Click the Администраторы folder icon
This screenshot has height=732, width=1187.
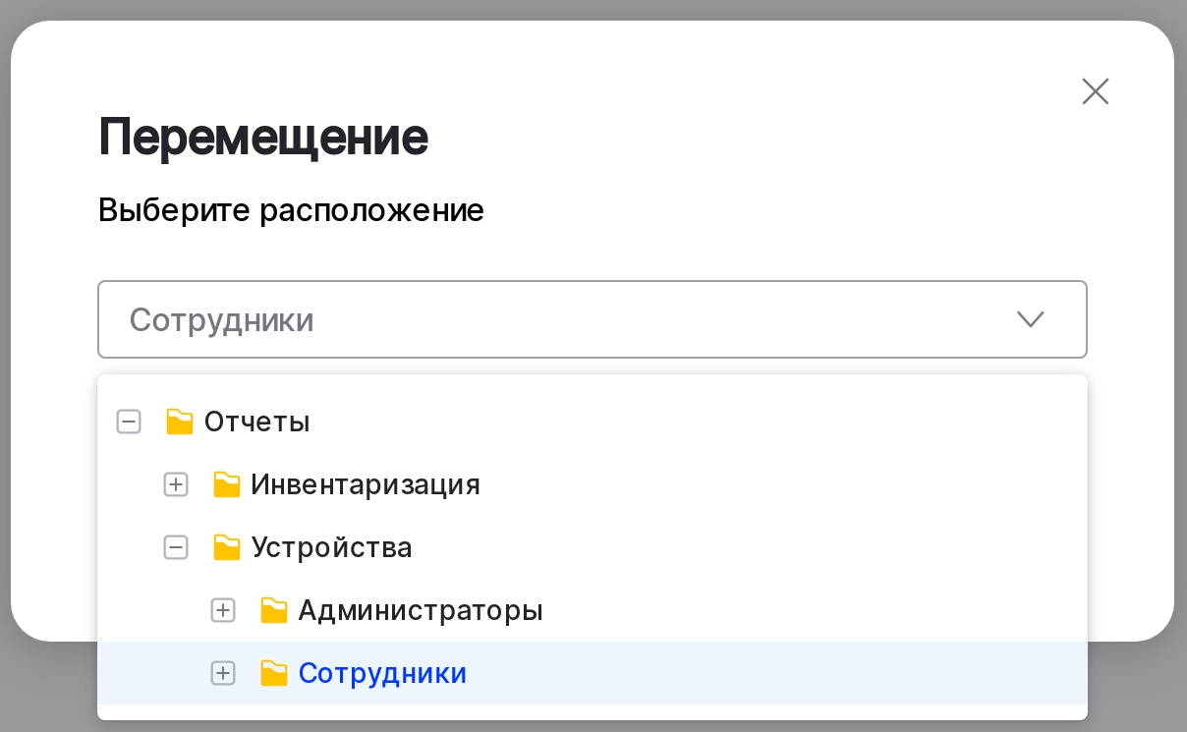[274, 610]
